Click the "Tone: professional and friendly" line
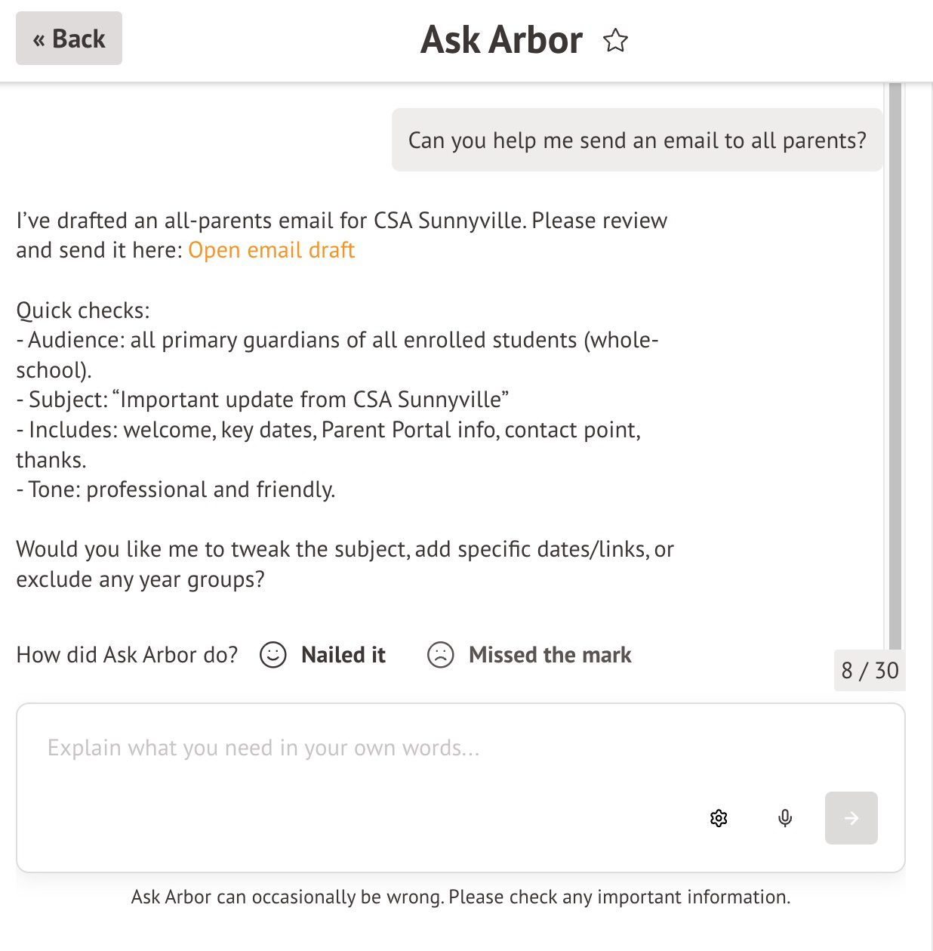Screen dimensions: 933x951 point(176,489)
